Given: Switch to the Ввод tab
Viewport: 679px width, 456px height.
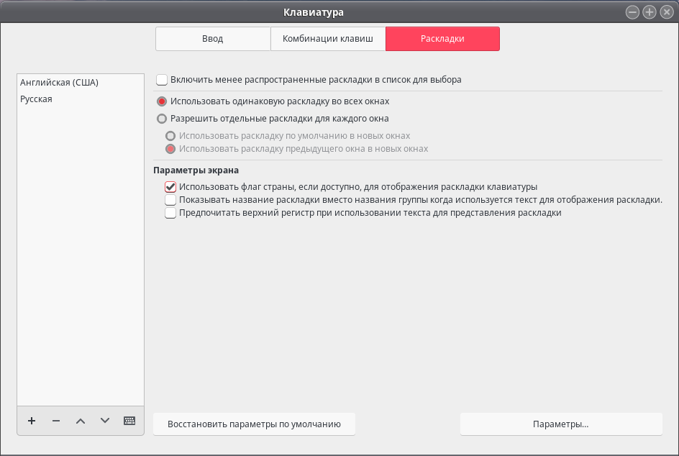Looking at the screenshot, I should coord(213,39).
